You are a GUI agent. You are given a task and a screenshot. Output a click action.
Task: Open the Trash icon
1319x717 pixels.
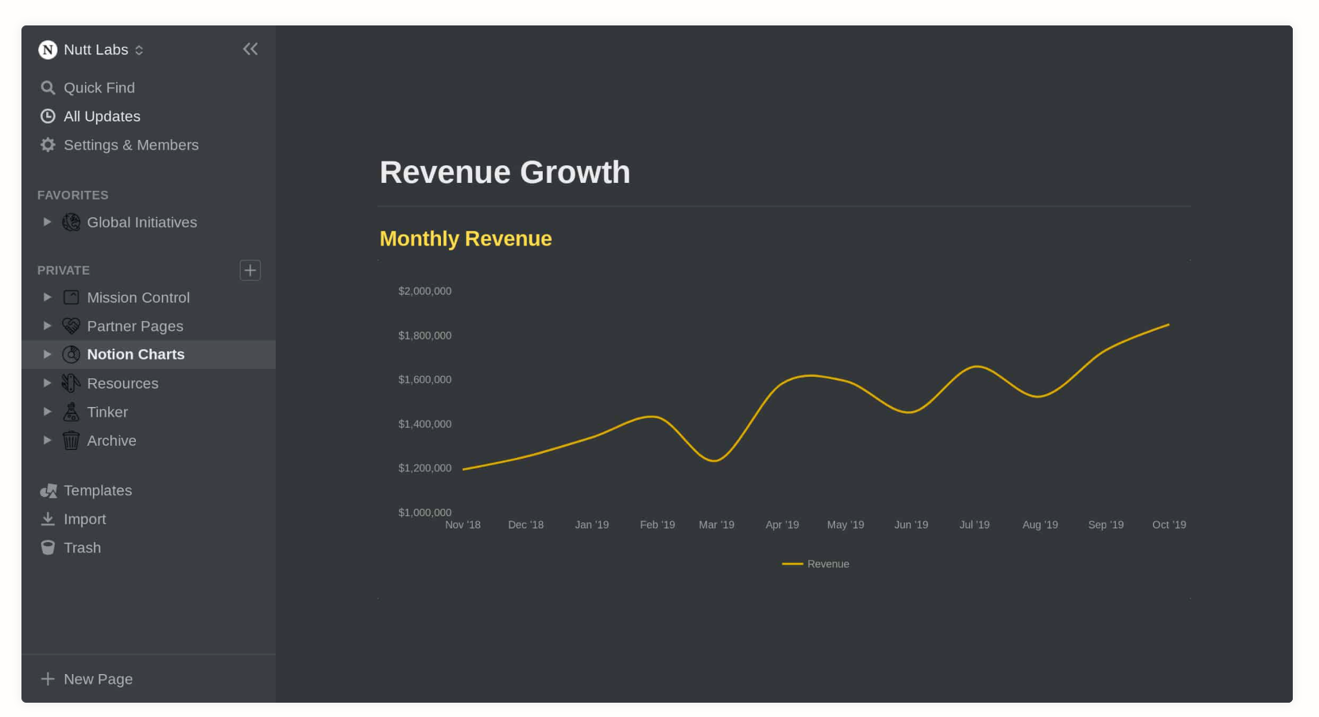tap(48, 548)
